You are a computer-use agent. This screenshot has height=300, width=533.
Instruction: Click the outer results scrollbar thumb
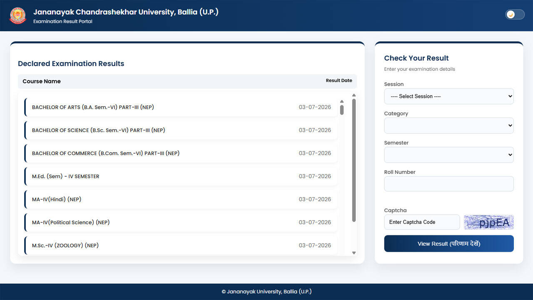(354, 160)
